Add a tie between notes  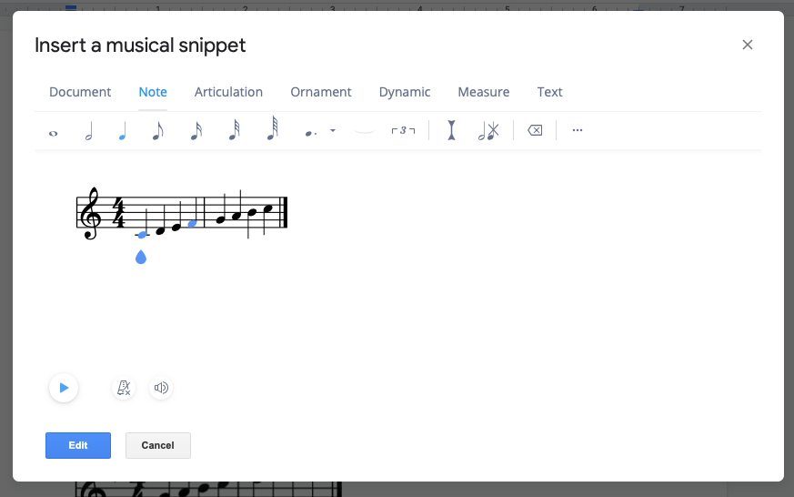365,131
